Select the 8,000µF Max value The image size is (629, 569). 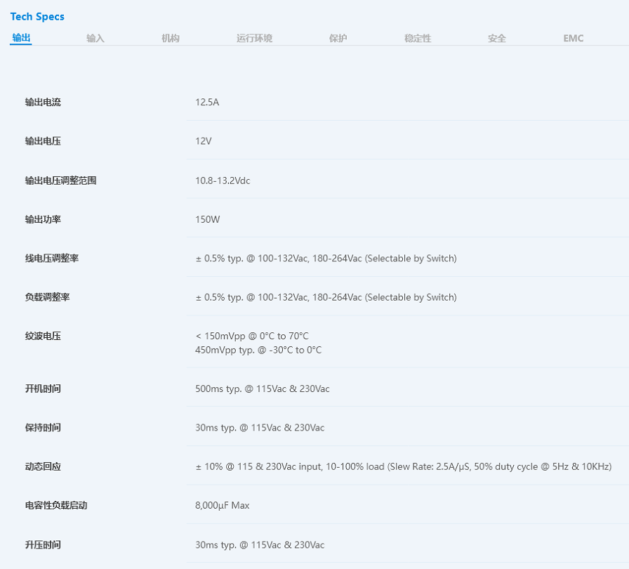223,505
